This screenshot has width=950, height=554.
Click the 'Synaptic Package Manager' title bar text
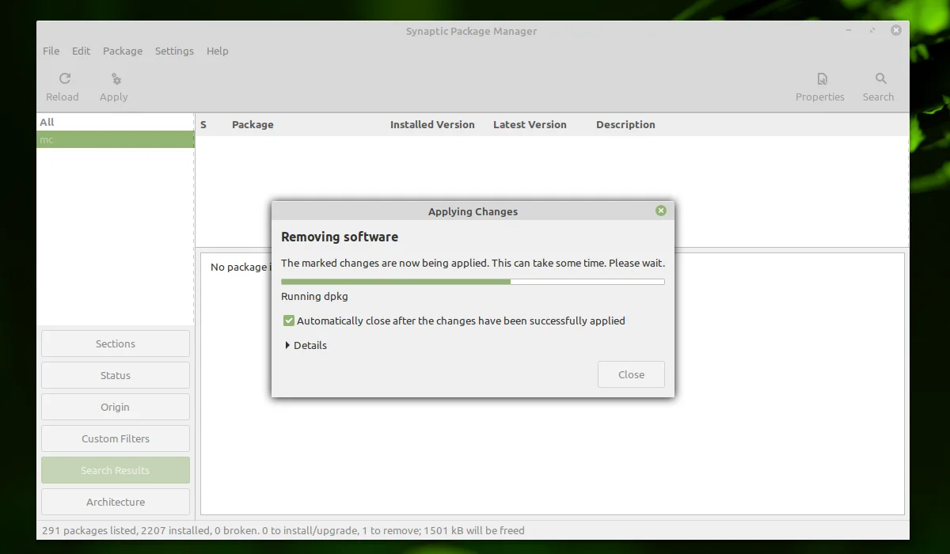coord(471,32)
